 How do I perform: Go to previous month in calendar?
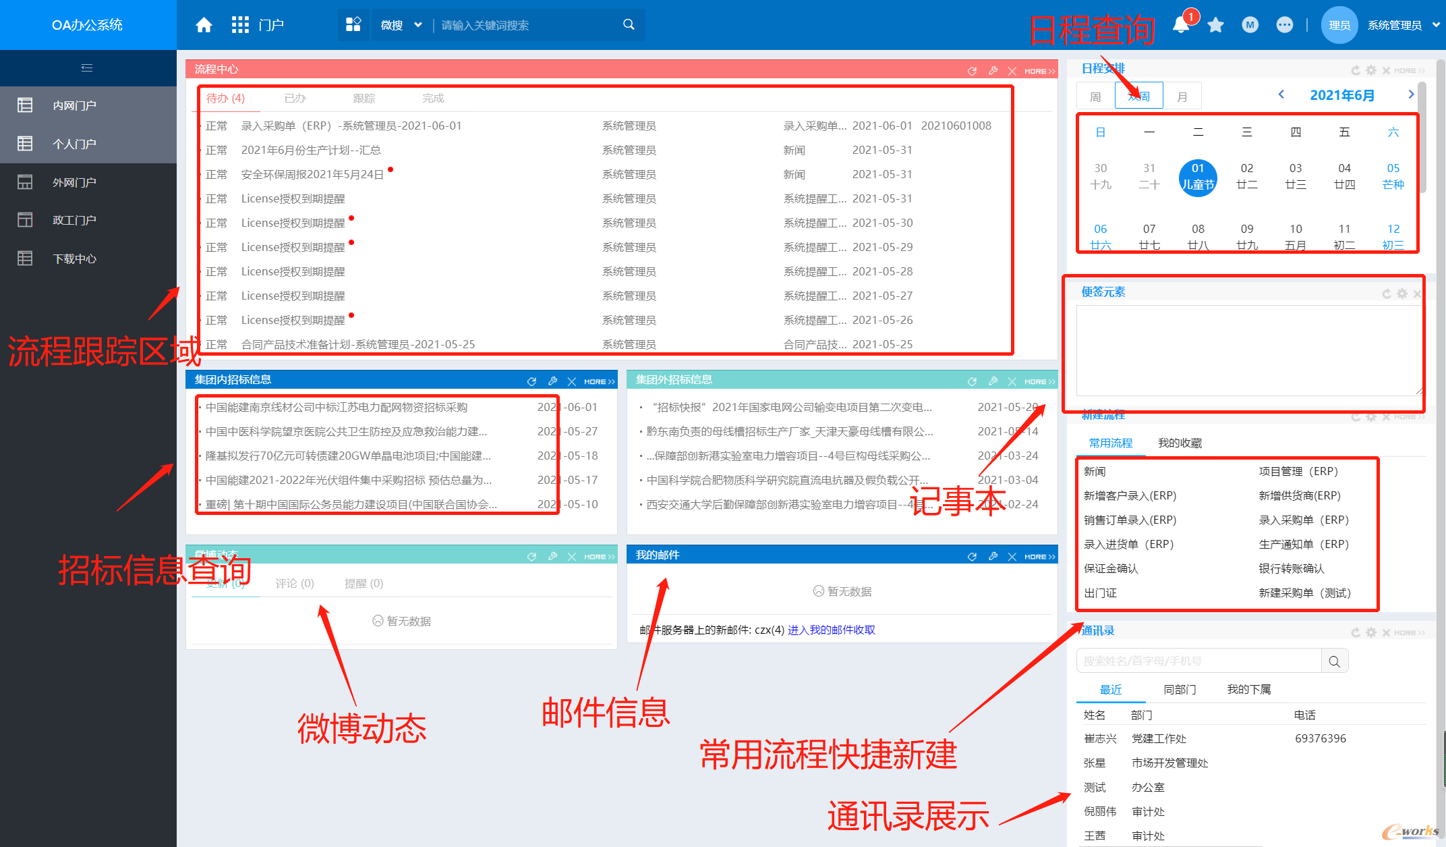(1281, 94)
